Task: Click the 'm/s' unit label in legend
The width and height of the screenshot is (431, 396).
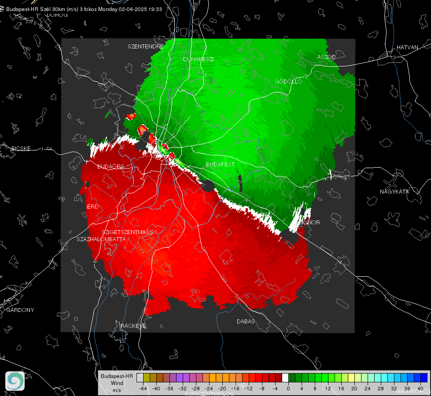Action: 117,390
